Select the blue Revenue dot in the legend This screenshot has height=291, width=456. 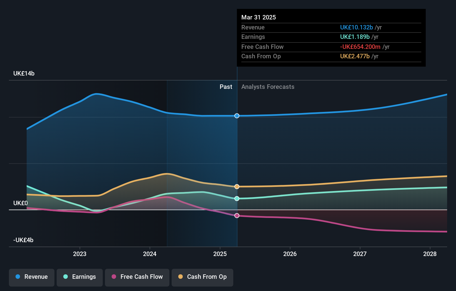click(17, 277)
